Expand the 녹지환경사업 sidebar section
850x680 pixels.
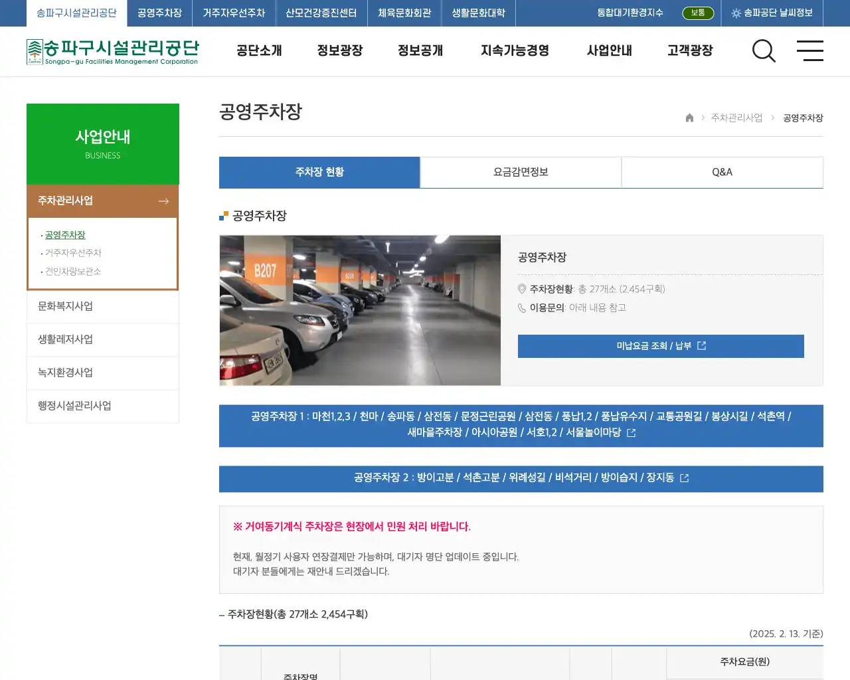point(64,373)
